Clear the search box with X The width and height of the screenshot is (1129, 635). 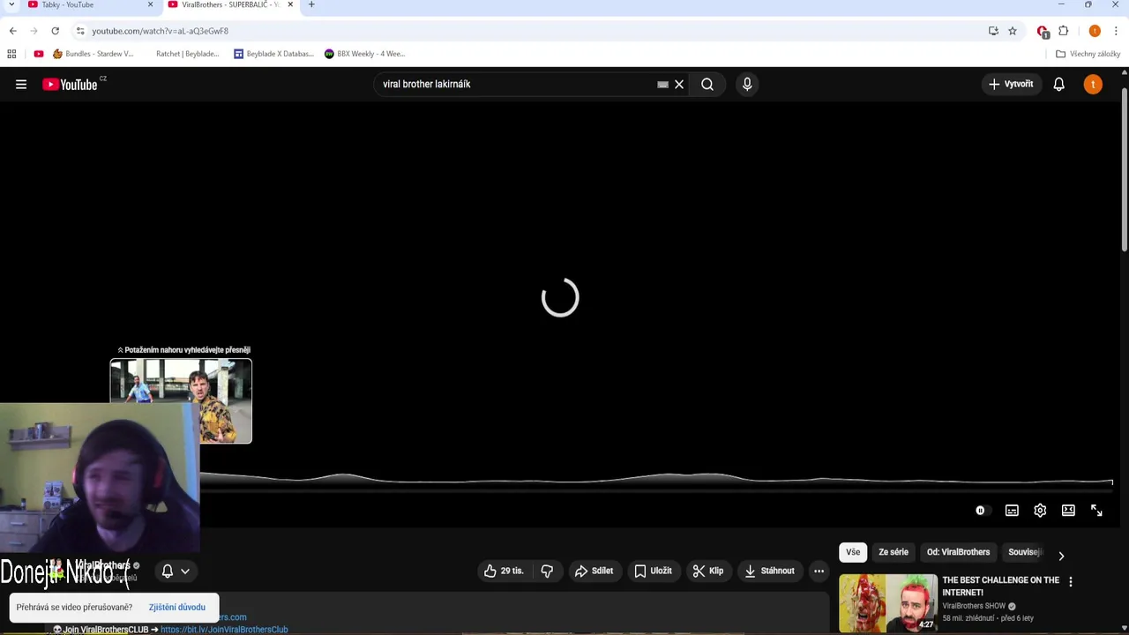(x=679, y=84)
